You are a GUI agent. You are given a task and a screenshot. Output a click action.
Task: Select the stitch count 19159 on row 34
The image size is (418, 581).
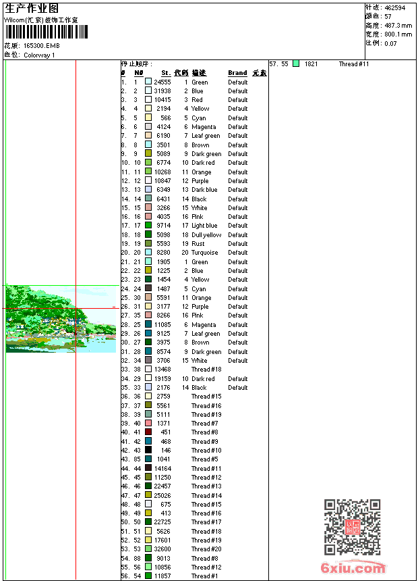(x=162, y=379)
